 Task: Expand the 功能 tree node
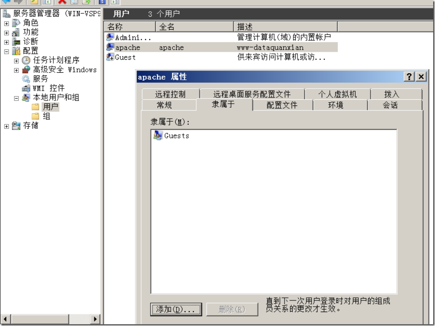pyautogui.click(x=7, y=33)
